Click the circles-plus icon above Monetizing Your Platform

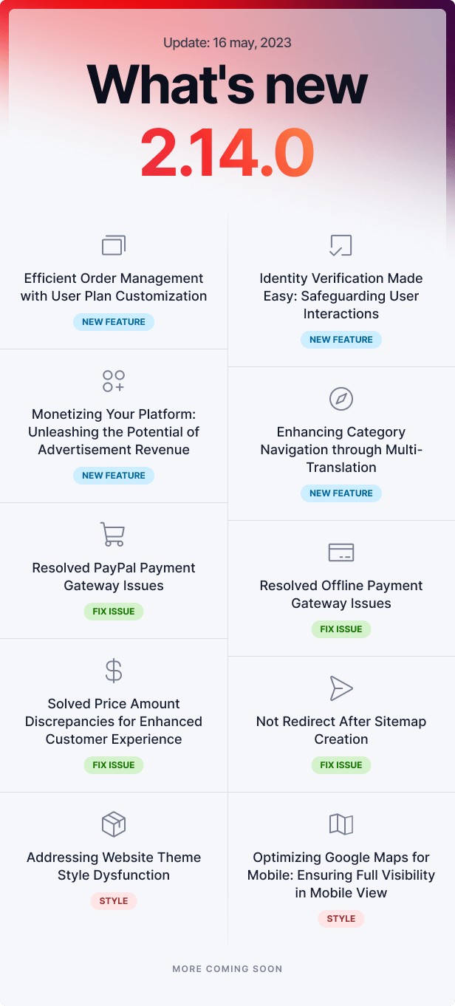point(114,381)
